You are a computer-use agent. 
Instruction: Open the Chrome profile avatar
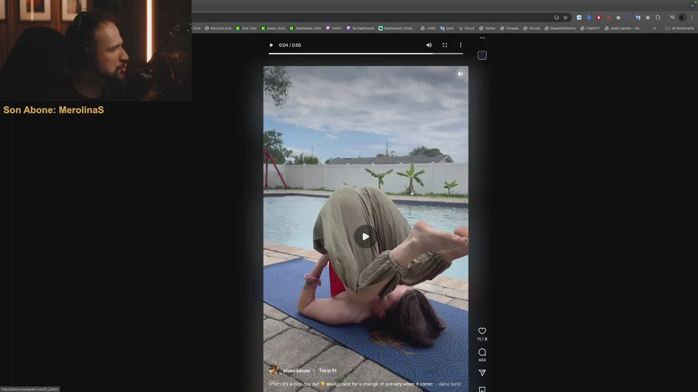682,17
